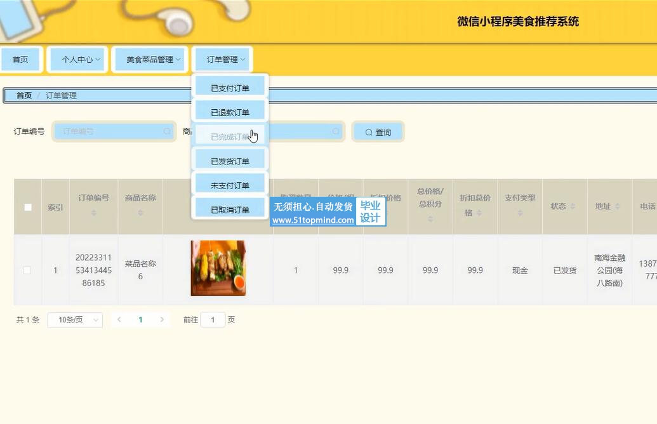The width and height of the screenshot is (657, 424).
Task: Click order number 2022331153413445 86185 cell
Action: click(93, 270)
